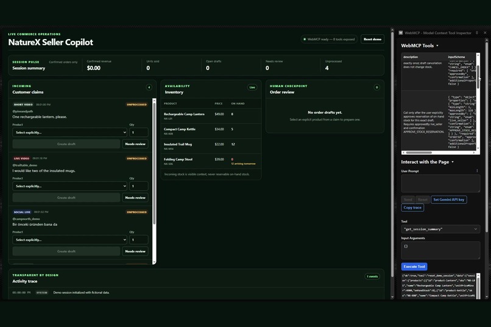Click the tools table vertical scrollbar thumb
Screen dimensions: 491x327
[478, 77]
